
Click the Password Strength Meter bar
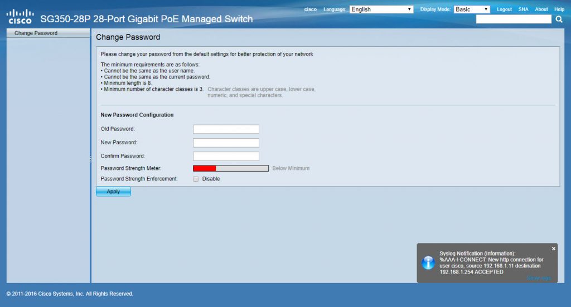point(231,168)
